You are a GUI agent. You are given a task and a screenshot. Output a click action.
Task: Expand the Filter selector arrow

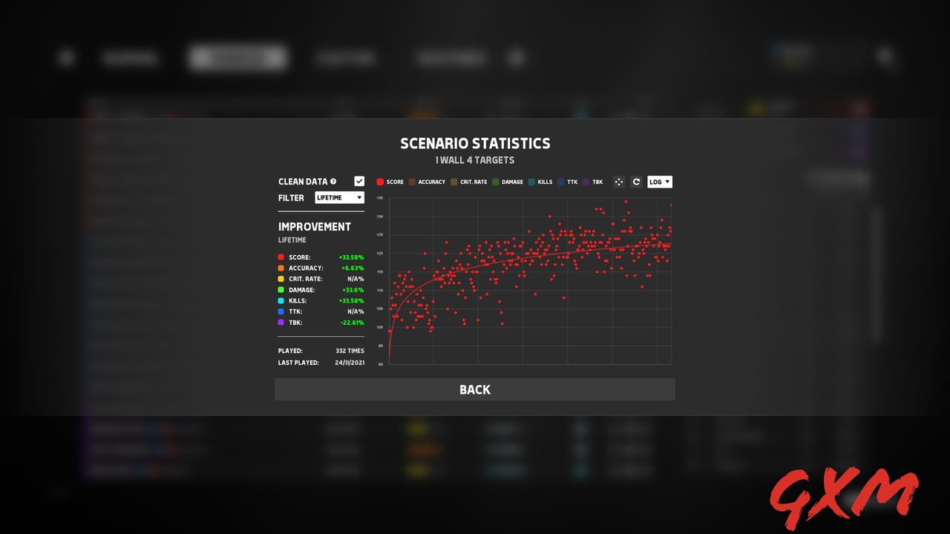click(x=358, y=197)
